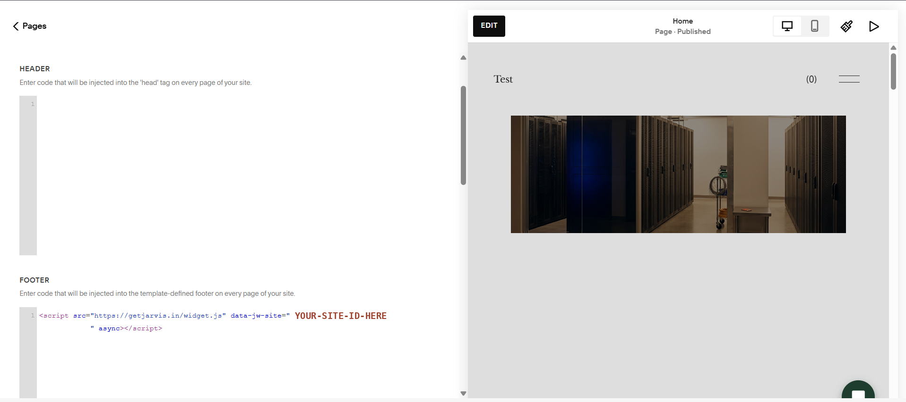Click the Home page title
Viewport: 906px width, 402px height.
click(682, 21)
